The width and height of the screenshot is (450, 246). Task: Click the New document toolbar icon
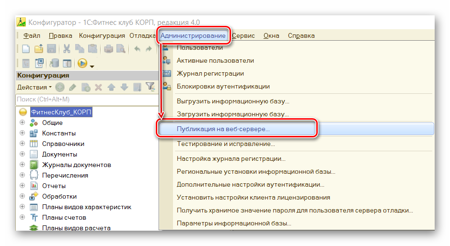coord(26,49)
